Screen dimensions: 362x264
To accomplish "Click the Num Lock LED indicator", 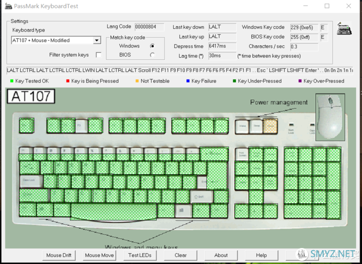I will point(291,124).
